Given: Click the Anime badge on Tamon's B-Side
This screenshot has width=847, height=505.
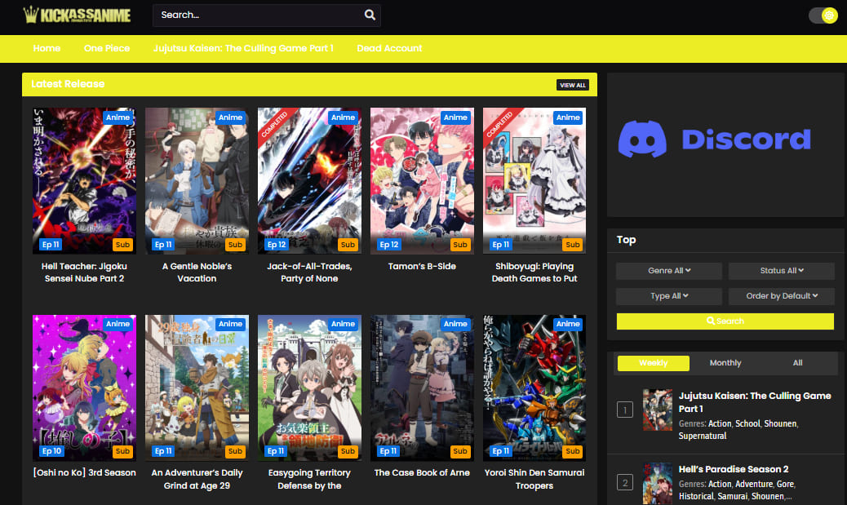Looking at the screenshot, I should [455, 117].
